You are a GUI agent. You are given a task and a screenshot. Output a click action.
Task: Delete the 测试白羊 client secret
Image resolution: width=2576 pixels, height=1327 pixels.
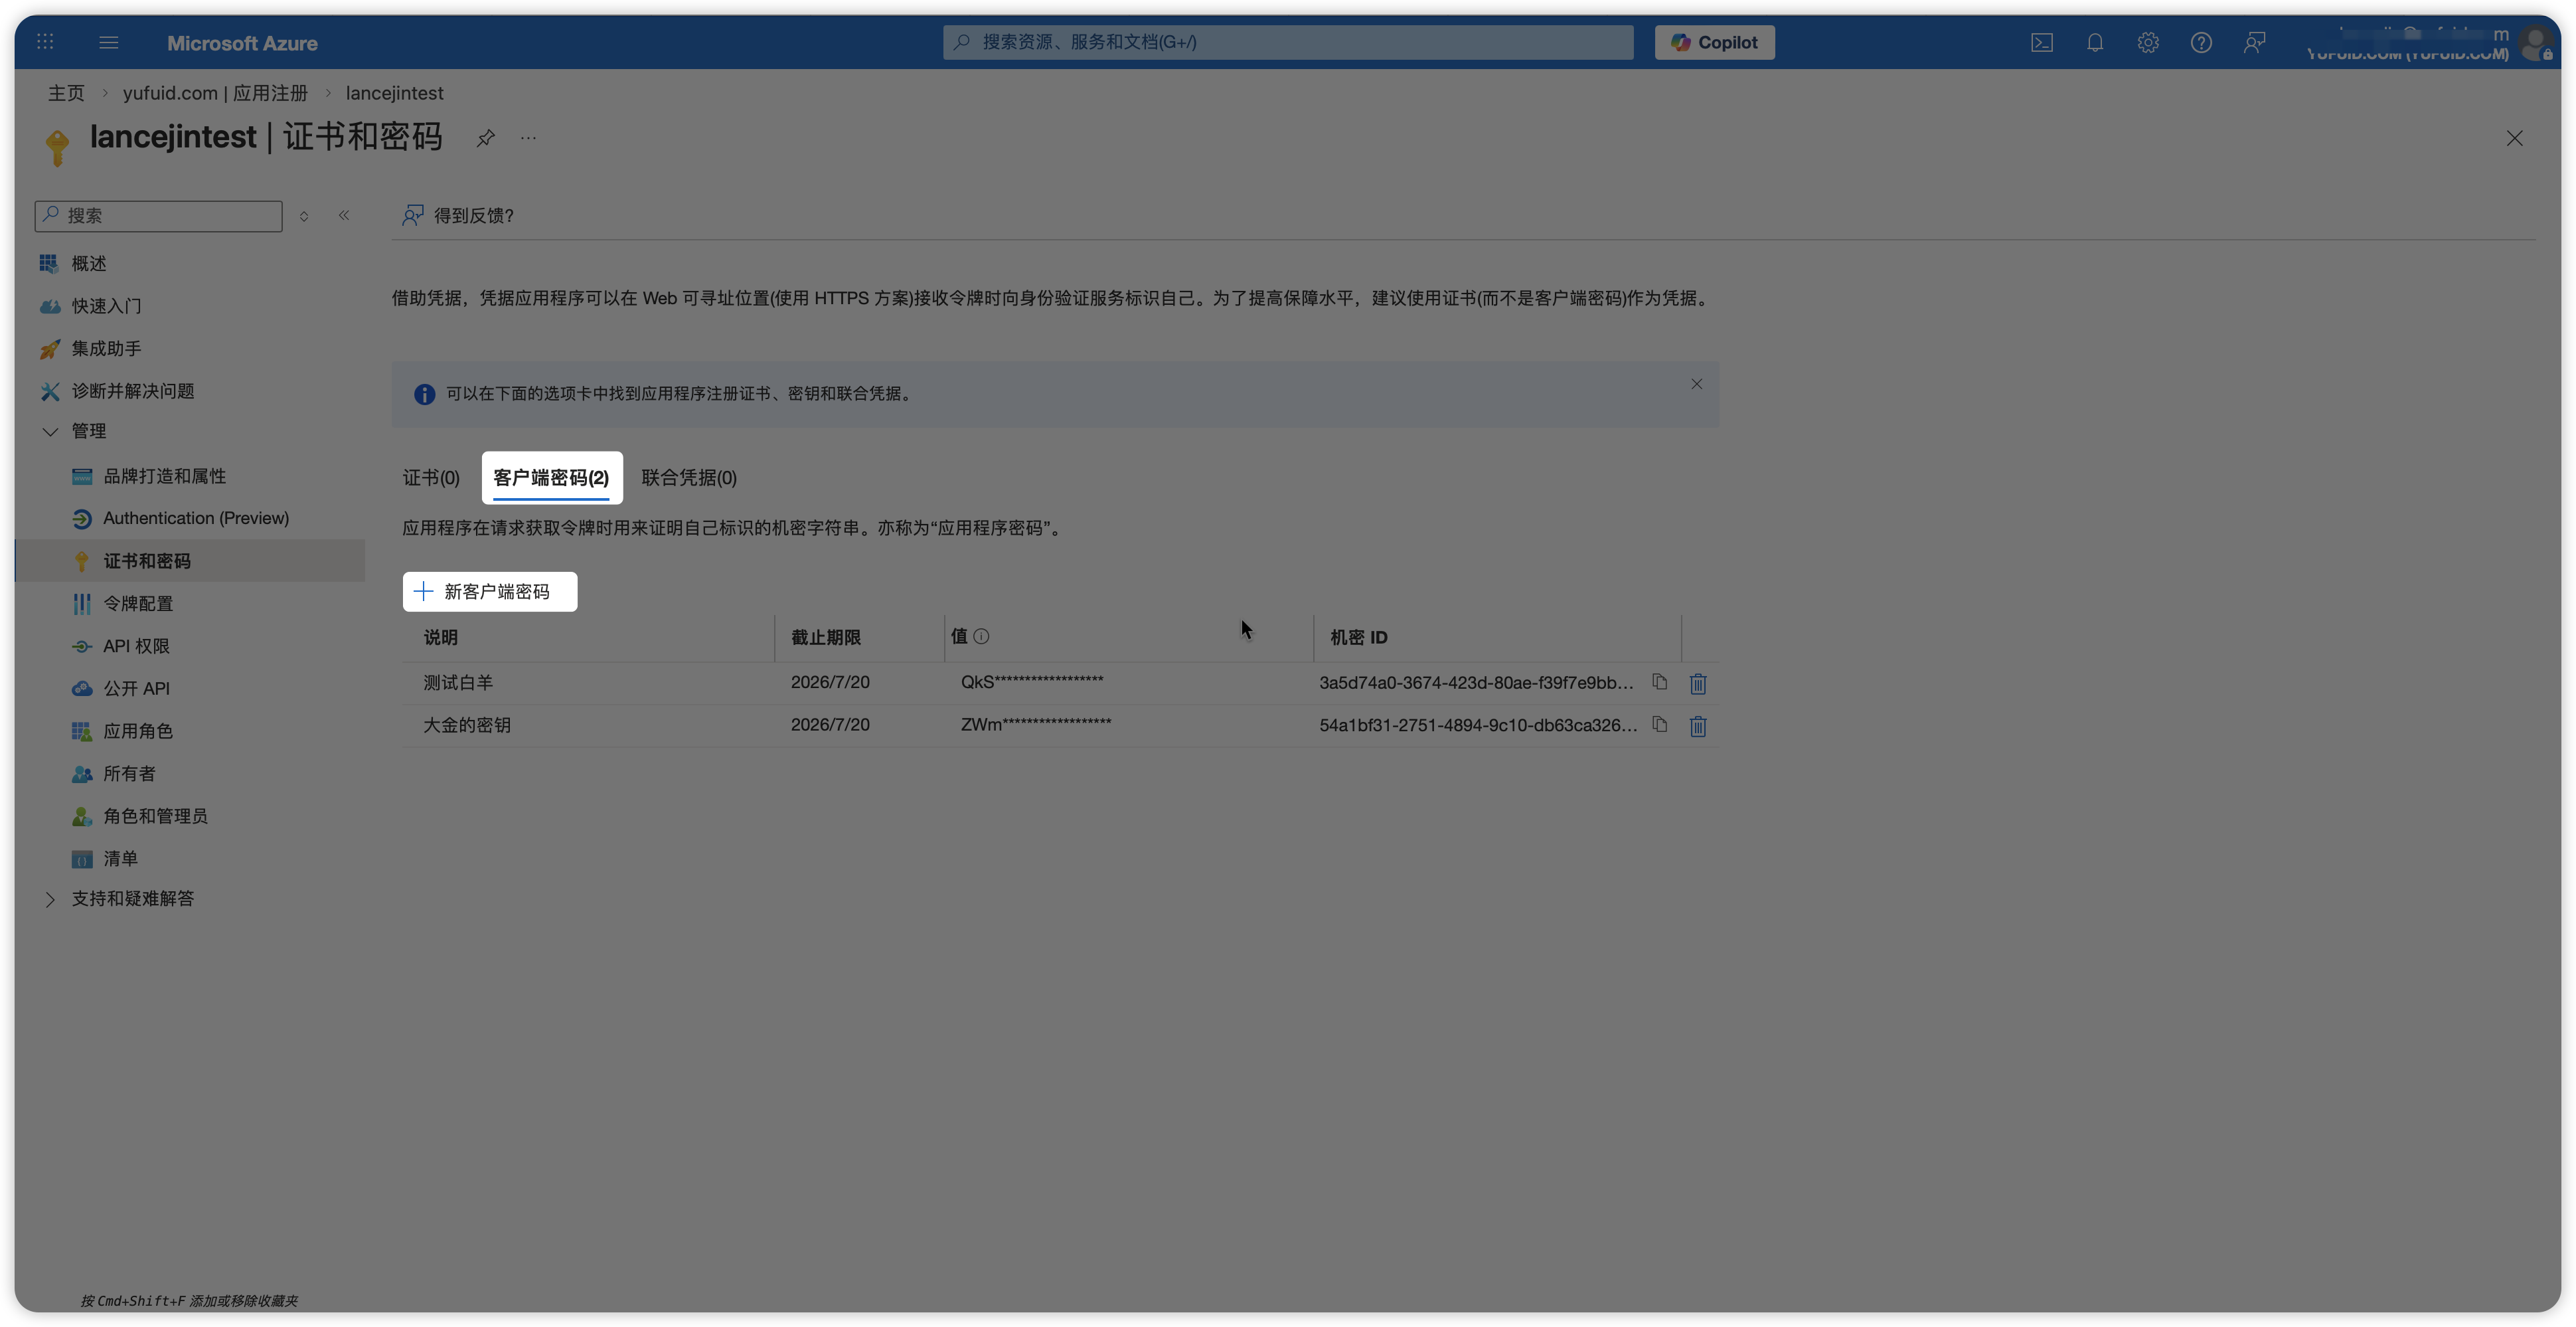click(1697, 683)
